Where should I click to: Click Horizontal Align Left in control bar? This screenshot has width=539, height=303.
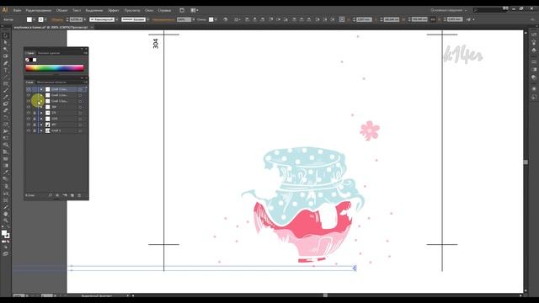coord(247,19)
